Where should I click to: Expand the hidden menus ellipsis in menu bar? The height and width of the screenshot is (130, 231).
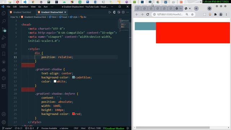click(x=52, y=7)
